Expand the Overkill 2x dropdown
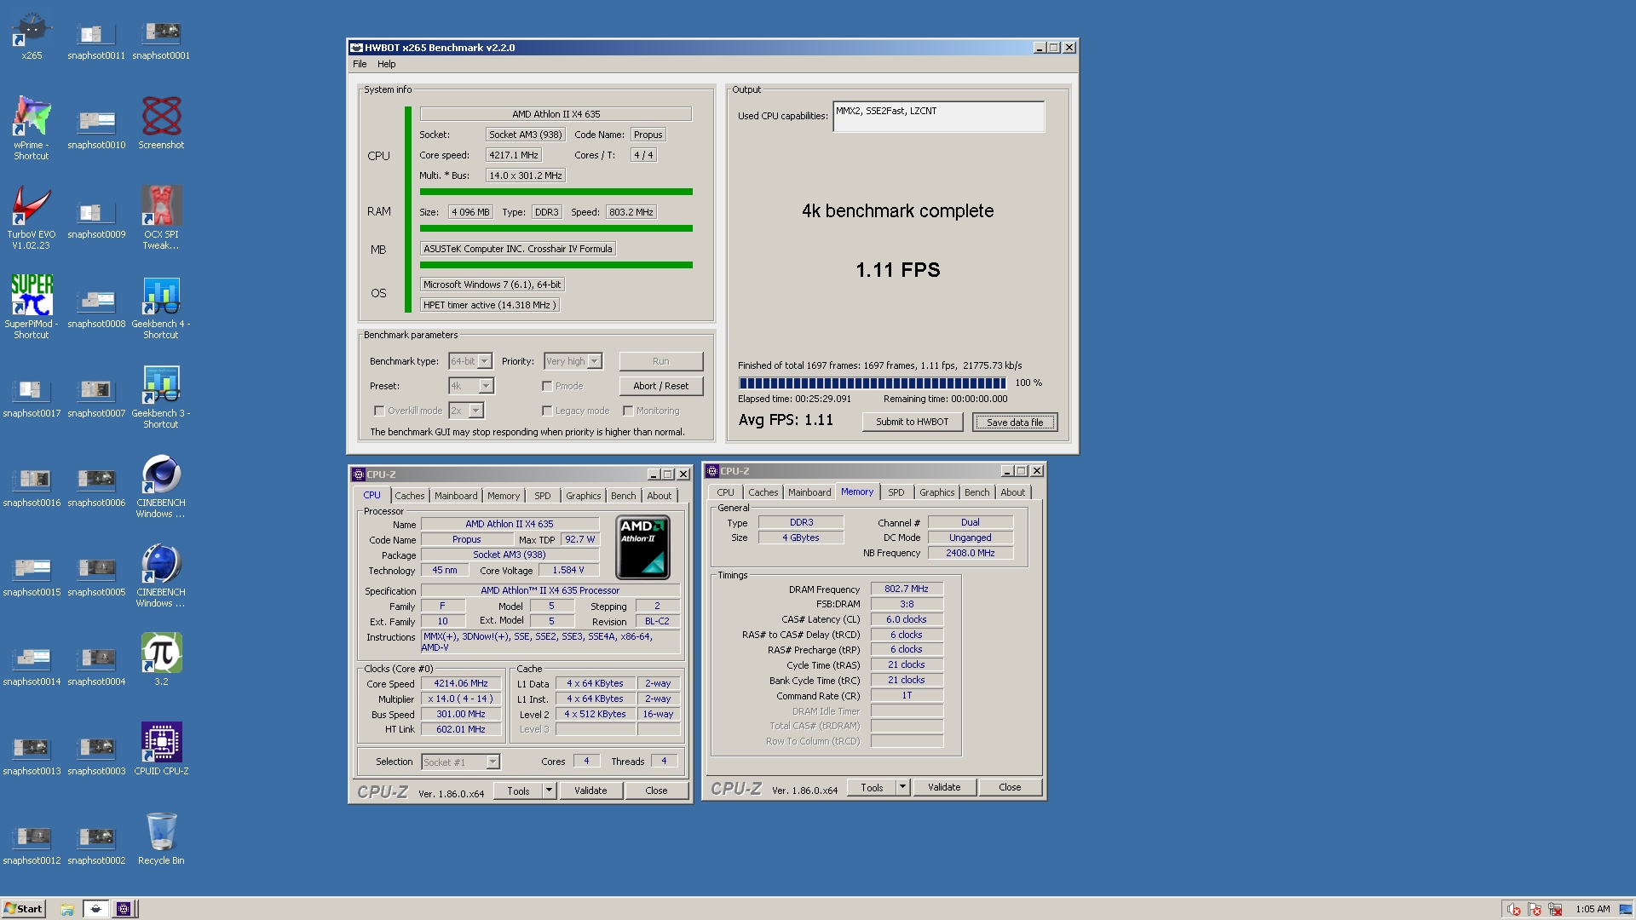Viewport: 1636px width, 920px height. [x=476, y=411]
